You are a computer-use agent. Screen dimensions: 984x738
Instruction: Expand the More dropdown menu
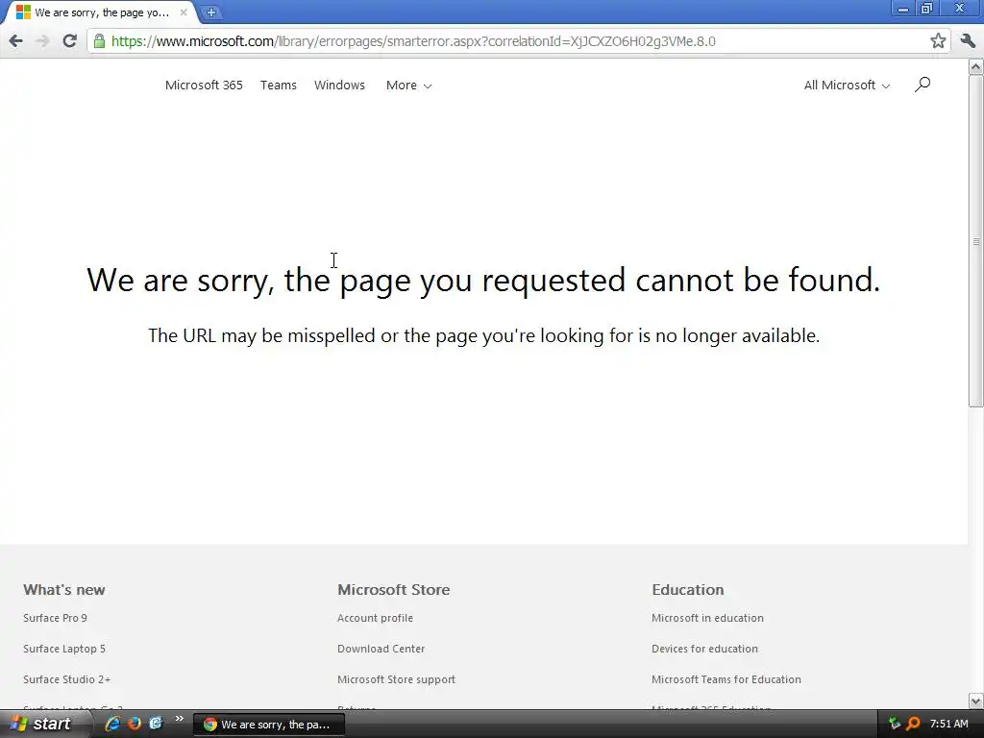(408, 86)
